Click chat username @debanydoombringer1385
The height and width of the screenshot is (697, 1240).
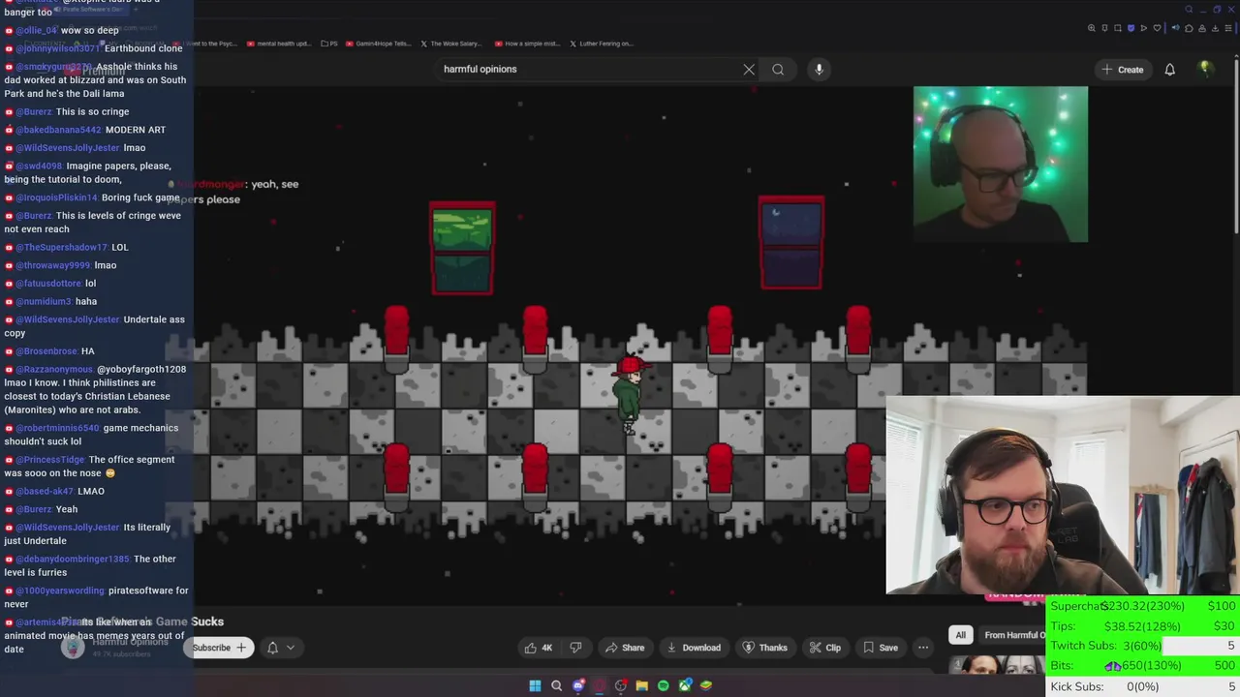72,560
